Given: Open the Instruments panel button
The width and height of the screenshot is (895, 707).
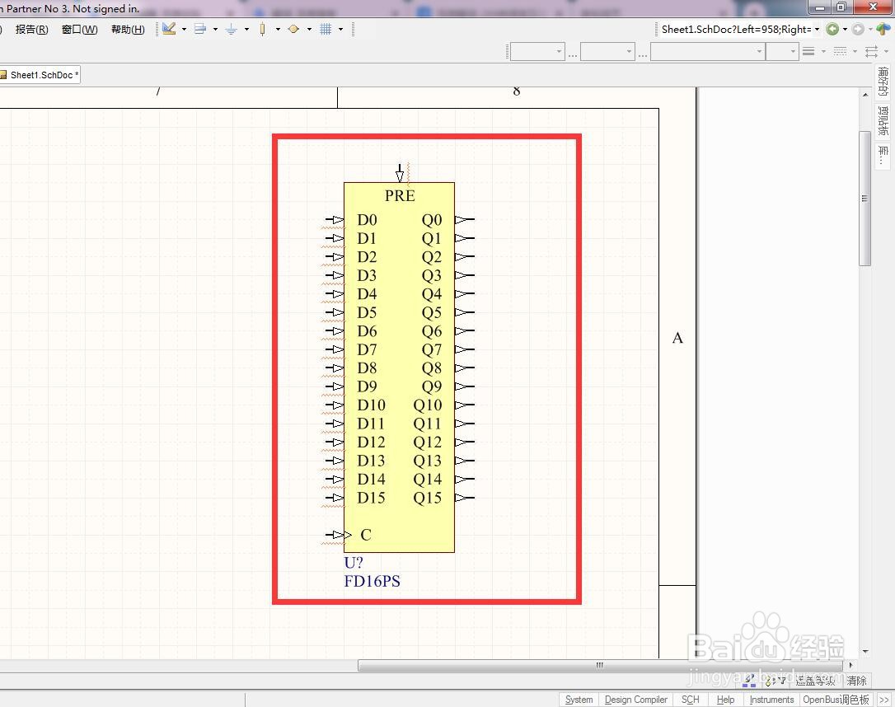Looking at the screenshot, I should 771,700.
